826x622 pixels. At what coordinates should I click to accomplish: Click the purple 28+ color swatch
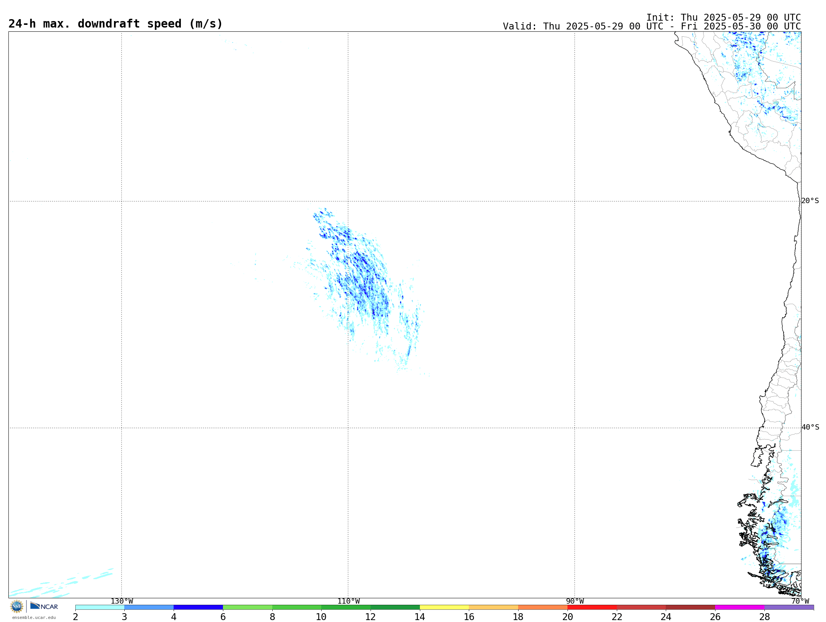pyautogui.click(x=789, y=607)
